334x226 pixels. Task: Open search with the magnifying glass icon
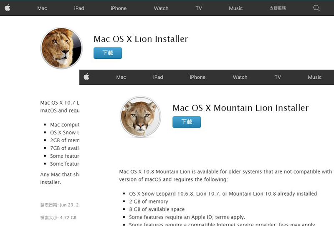[x=316, y=8]
